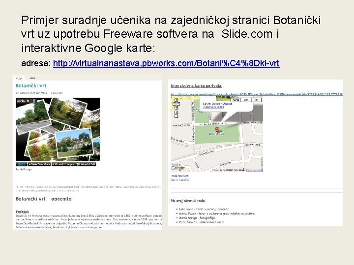Switch to the EDIT tab of the wiki page

[x=33, y=78]
